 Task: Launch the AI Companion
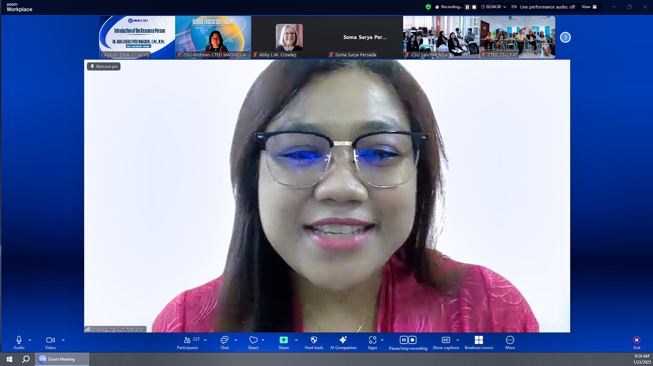coord(343,343)
